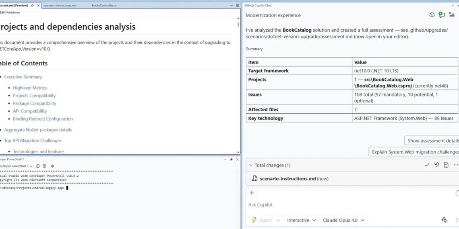Switch to scenario-instructions.md tab
Screen dimensions: 459x229
pyautogui.click(x=60, y=6)
